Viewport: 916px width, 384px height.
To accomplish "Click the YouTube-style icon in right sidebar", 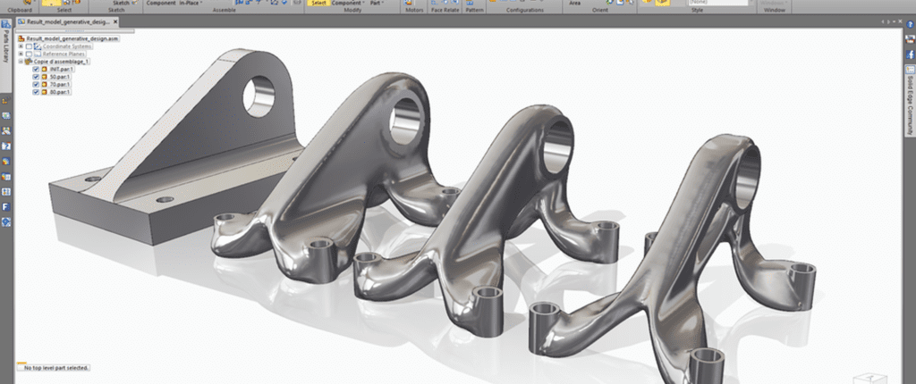I will click(x=910, y=39).
